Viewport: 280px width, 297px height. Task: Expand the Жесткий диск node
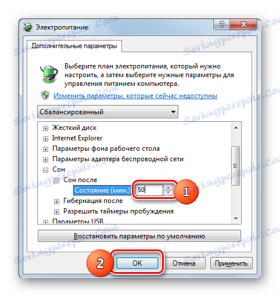[45, 128]
